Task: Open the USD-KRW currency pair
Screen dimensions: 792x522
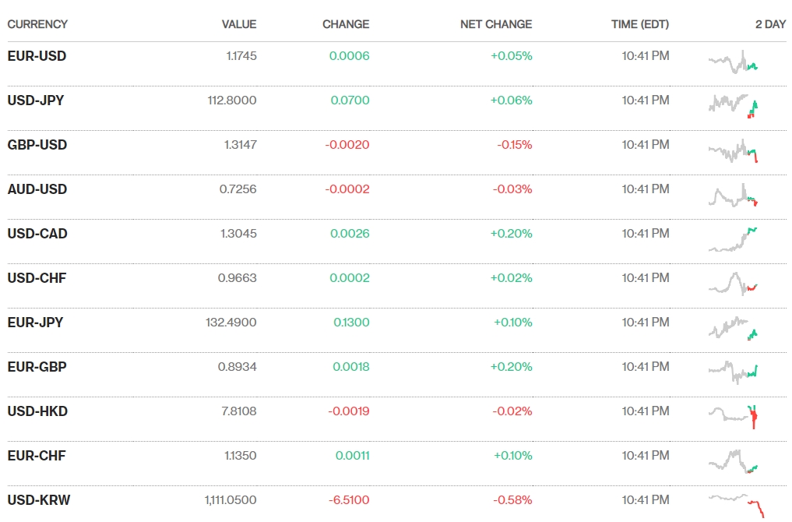Action: (38, 500)
